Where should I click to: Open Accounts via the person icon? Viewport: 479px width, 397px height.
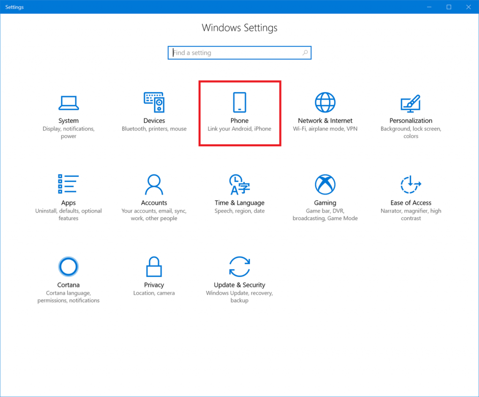click(154, 184)
